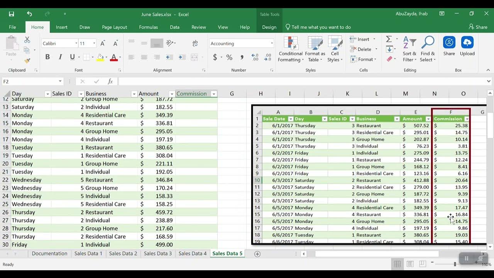This screenshot has width=494, height=278.
Task: Apply Accounting dollar format
Action: [215, 57]
